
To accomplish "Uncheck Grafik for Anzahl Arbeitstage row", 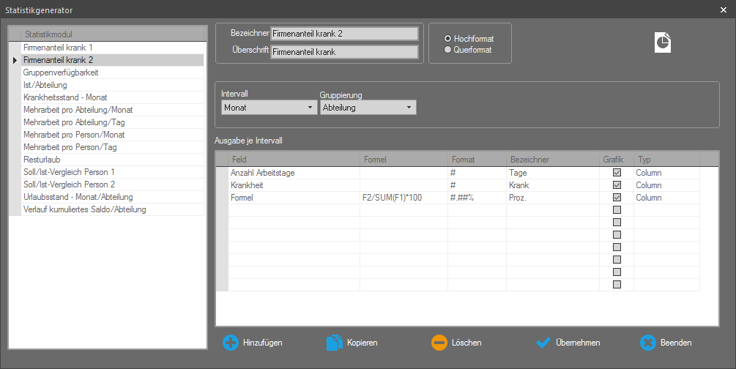I will [617, 173].
